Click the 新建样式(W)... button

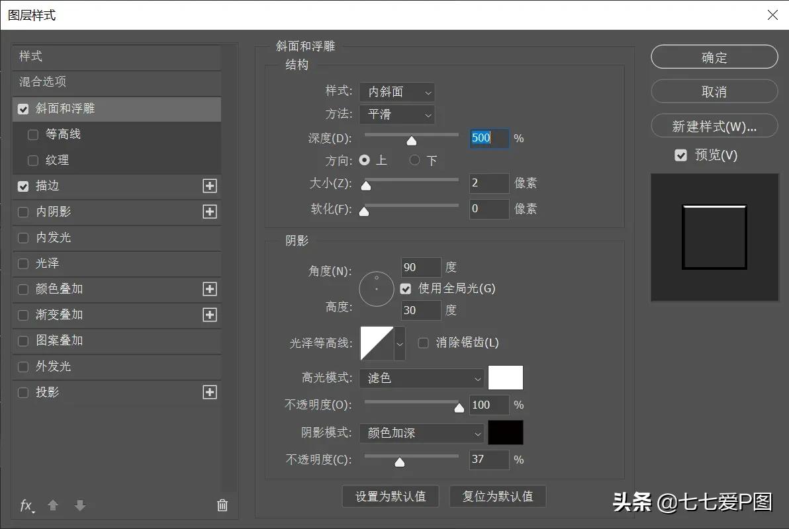point(714,126)
